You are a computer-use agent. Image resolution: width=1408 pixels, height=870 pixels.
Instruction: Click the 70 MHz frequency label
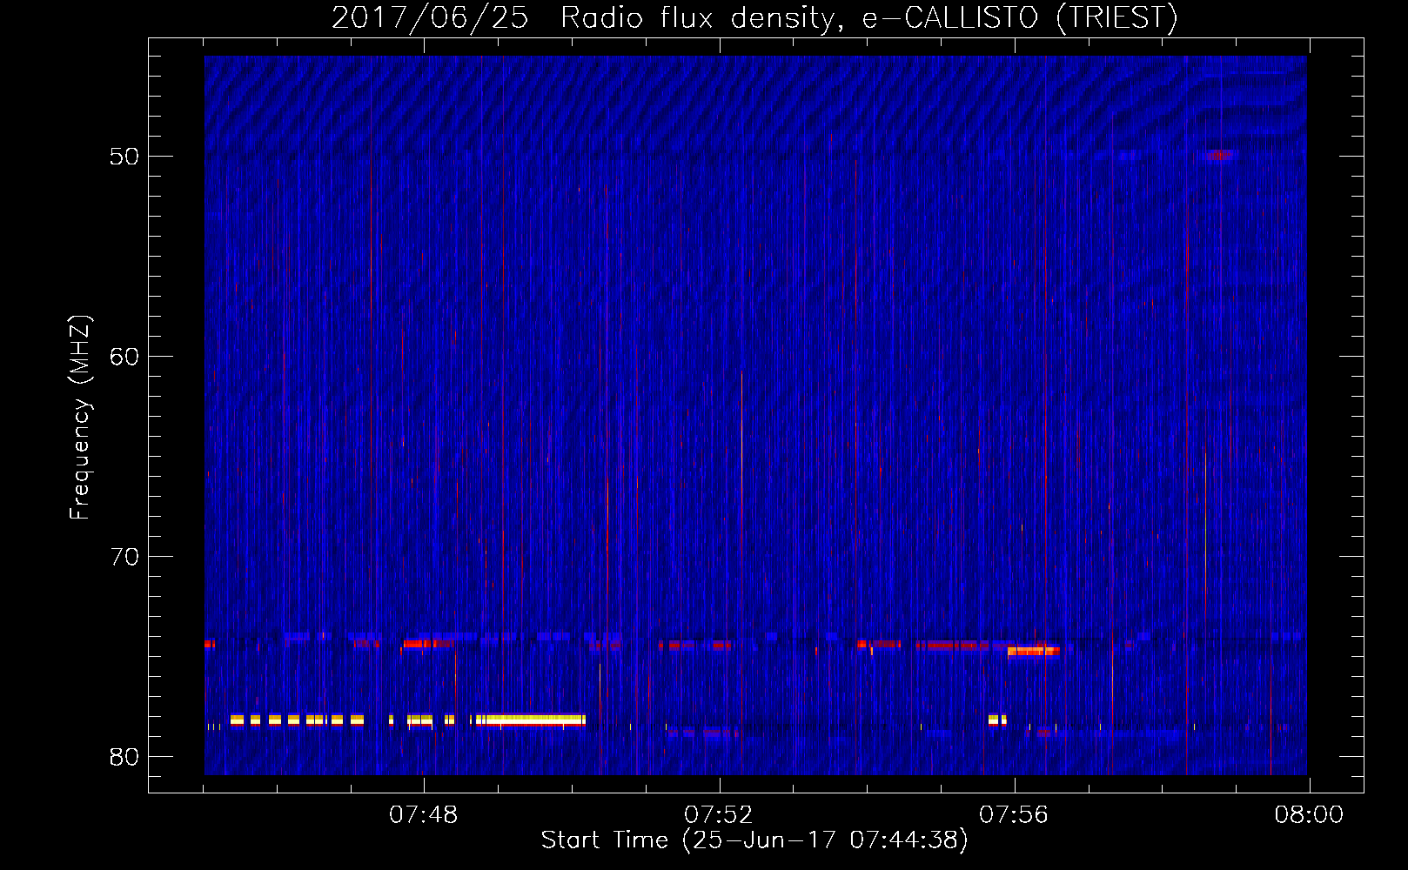[x=125, y=557]
